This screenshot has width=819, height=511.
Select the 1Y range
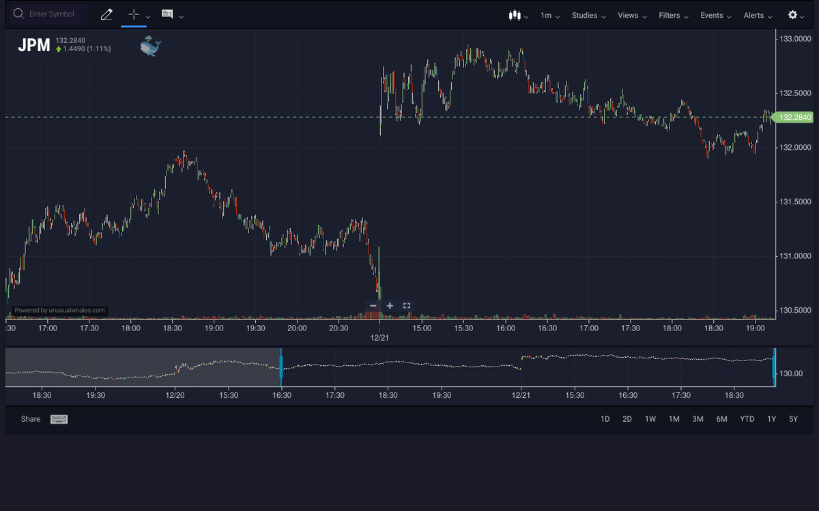click(x=771, y=419)
